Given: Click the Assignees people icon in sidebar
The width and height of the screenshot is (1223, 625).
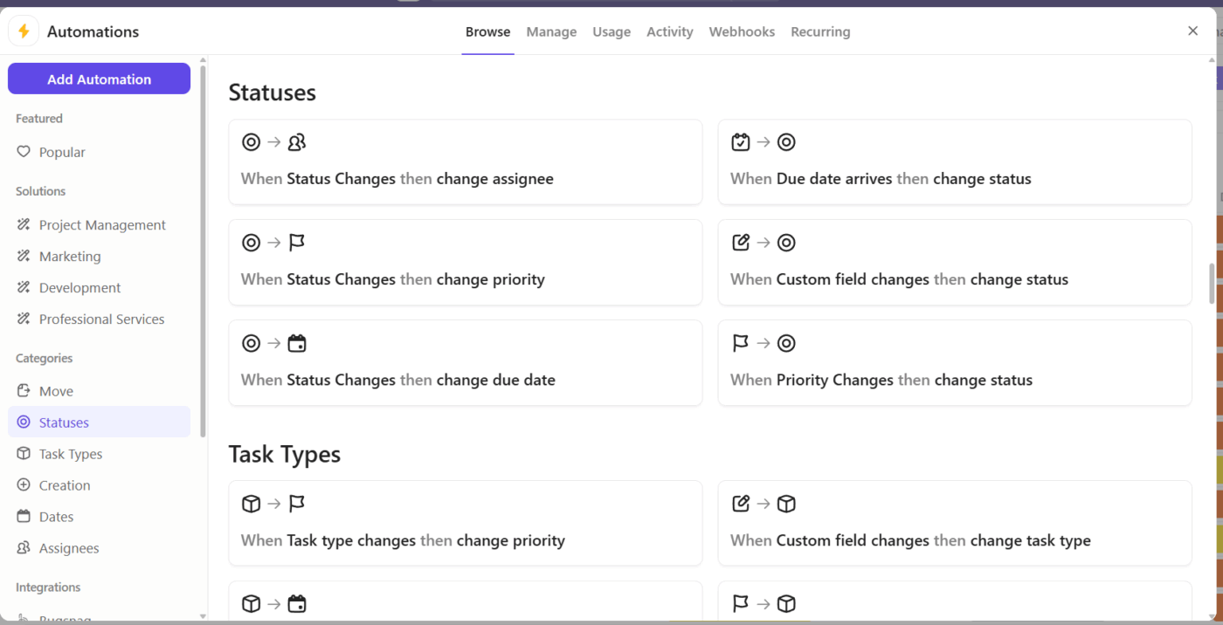Looking at the screenshot, I should point(24,548).
